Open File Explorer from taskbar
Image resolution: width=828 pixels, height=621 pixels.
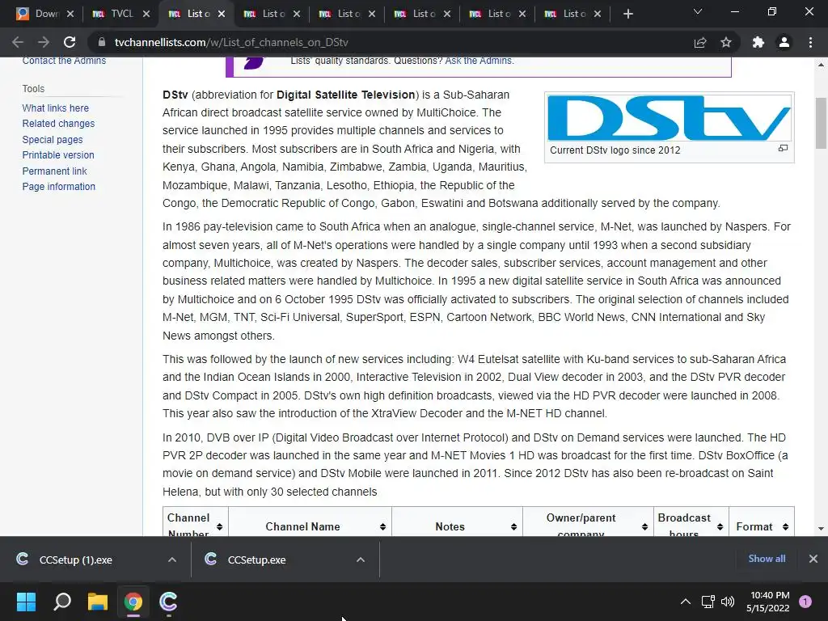(98, 602)
